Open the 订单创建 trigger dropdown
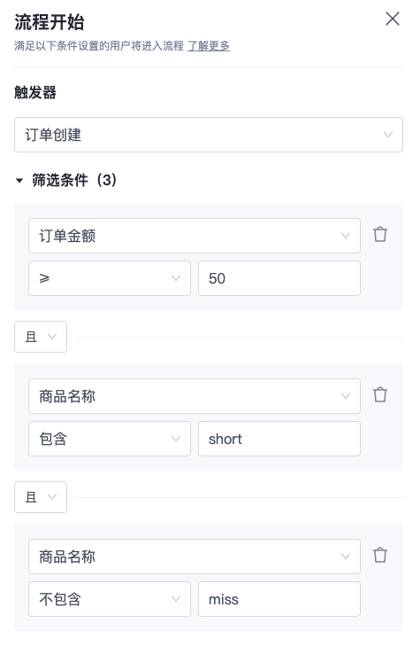420x654 pixels. [209, 135]
